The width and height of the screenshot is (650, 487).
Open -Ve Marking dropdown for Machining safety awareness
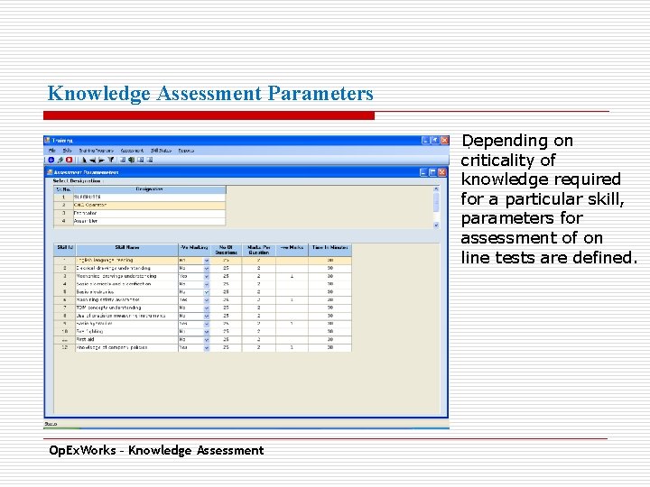[x=207, y=300]
